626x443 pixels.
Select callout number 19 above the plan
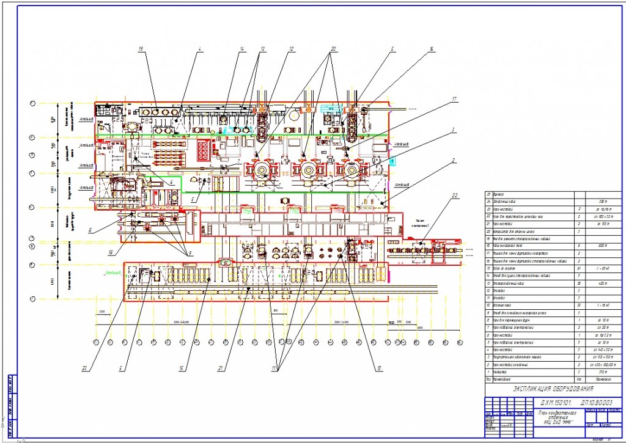(x=141, y=49)
